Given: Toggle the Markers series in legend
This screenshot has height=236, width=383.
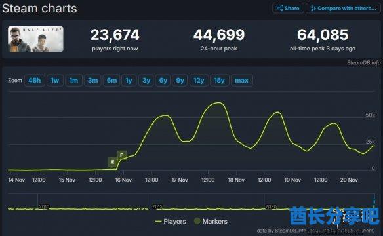Looking at the screenshot, I should 211,222.
